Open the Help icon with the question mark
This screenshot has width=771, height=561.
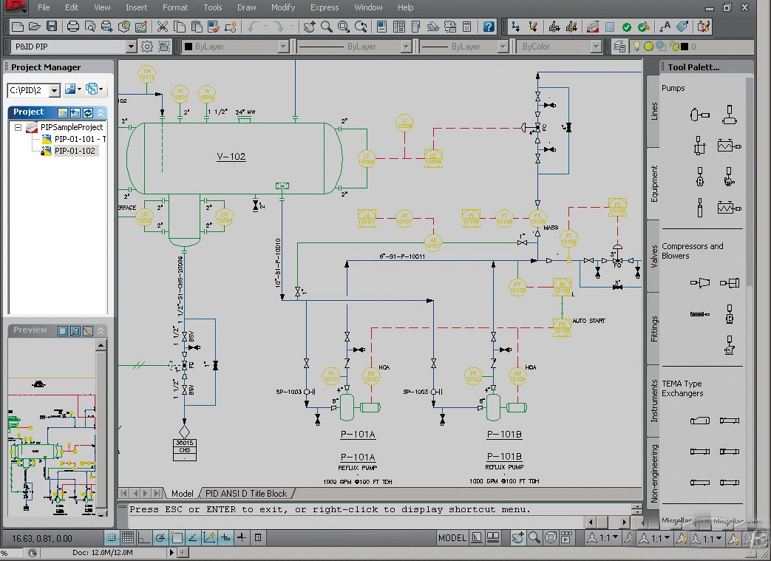[489, 27]
